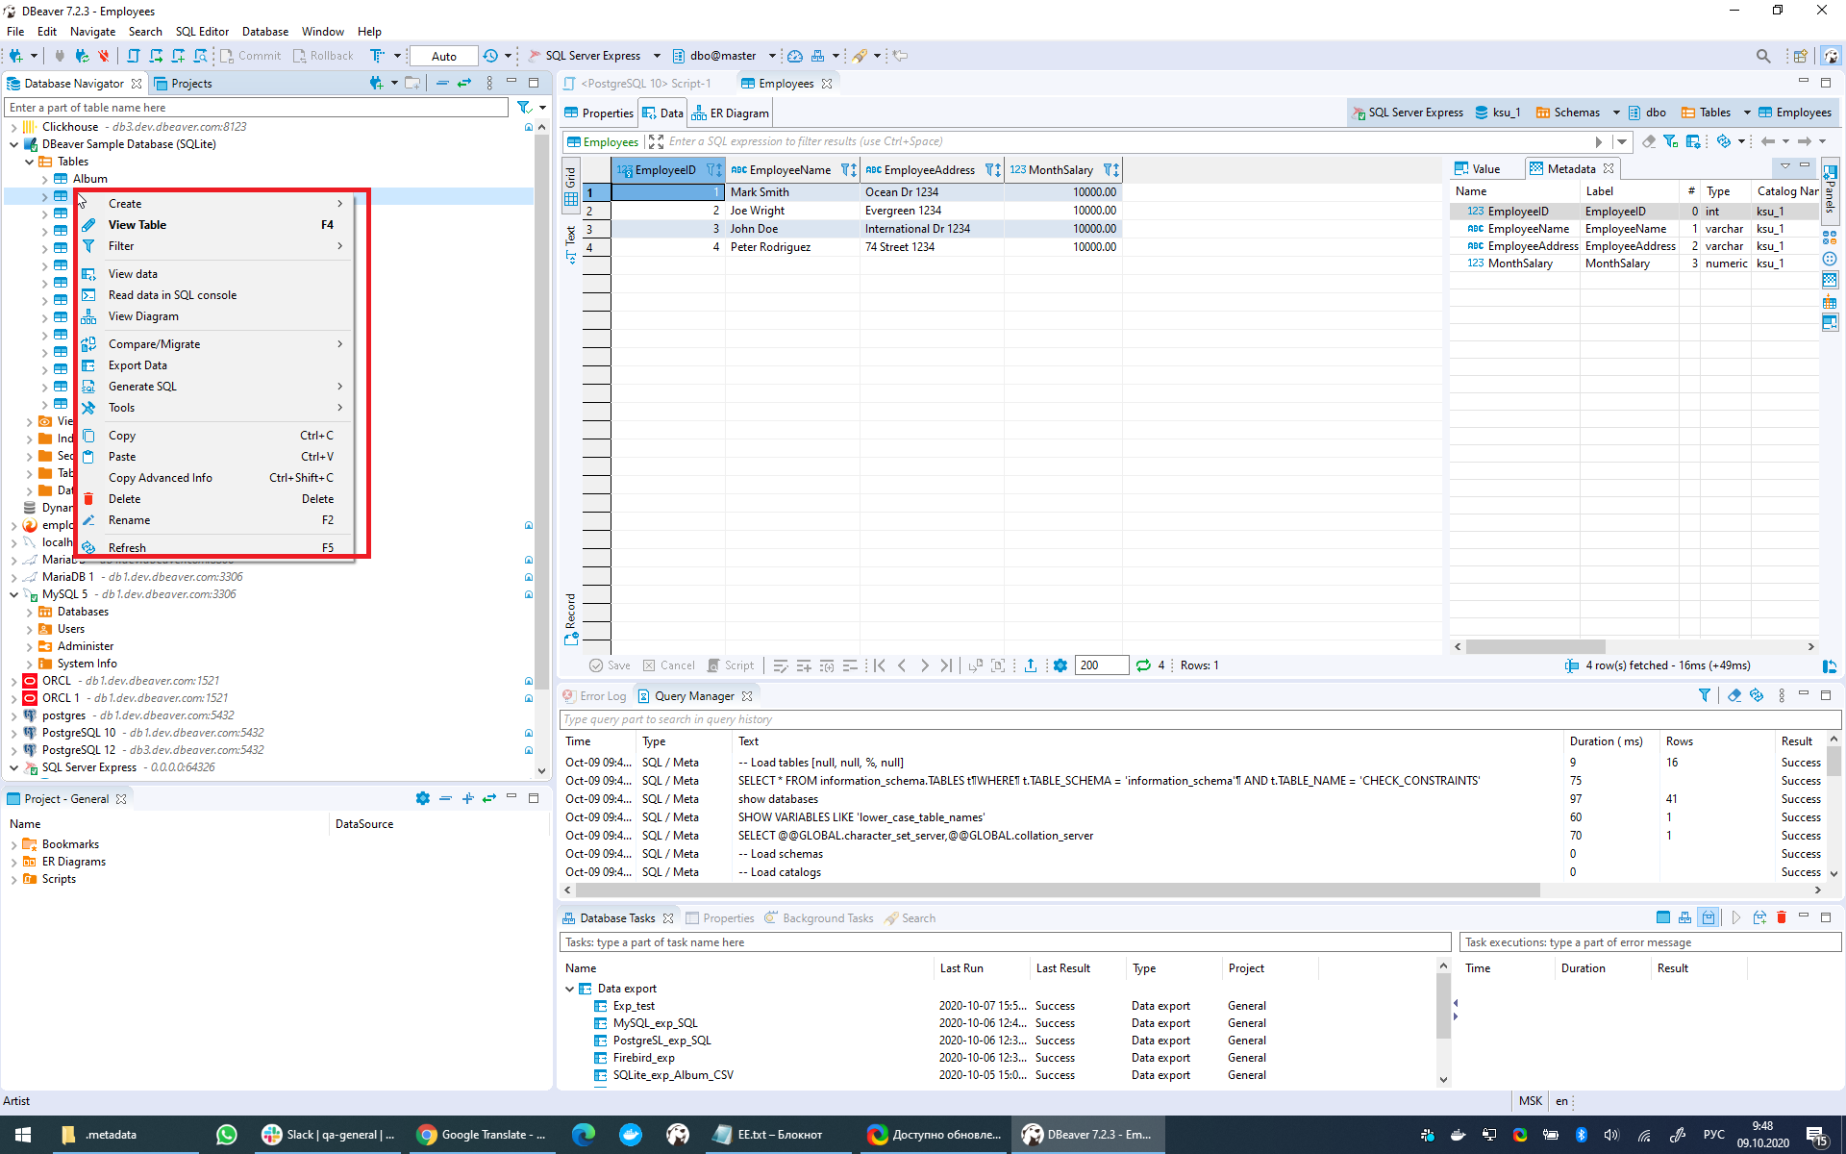Expand the MySQL 5 connection node
The height and width of the screenshot is (1154, 1846).
[14, 593]
